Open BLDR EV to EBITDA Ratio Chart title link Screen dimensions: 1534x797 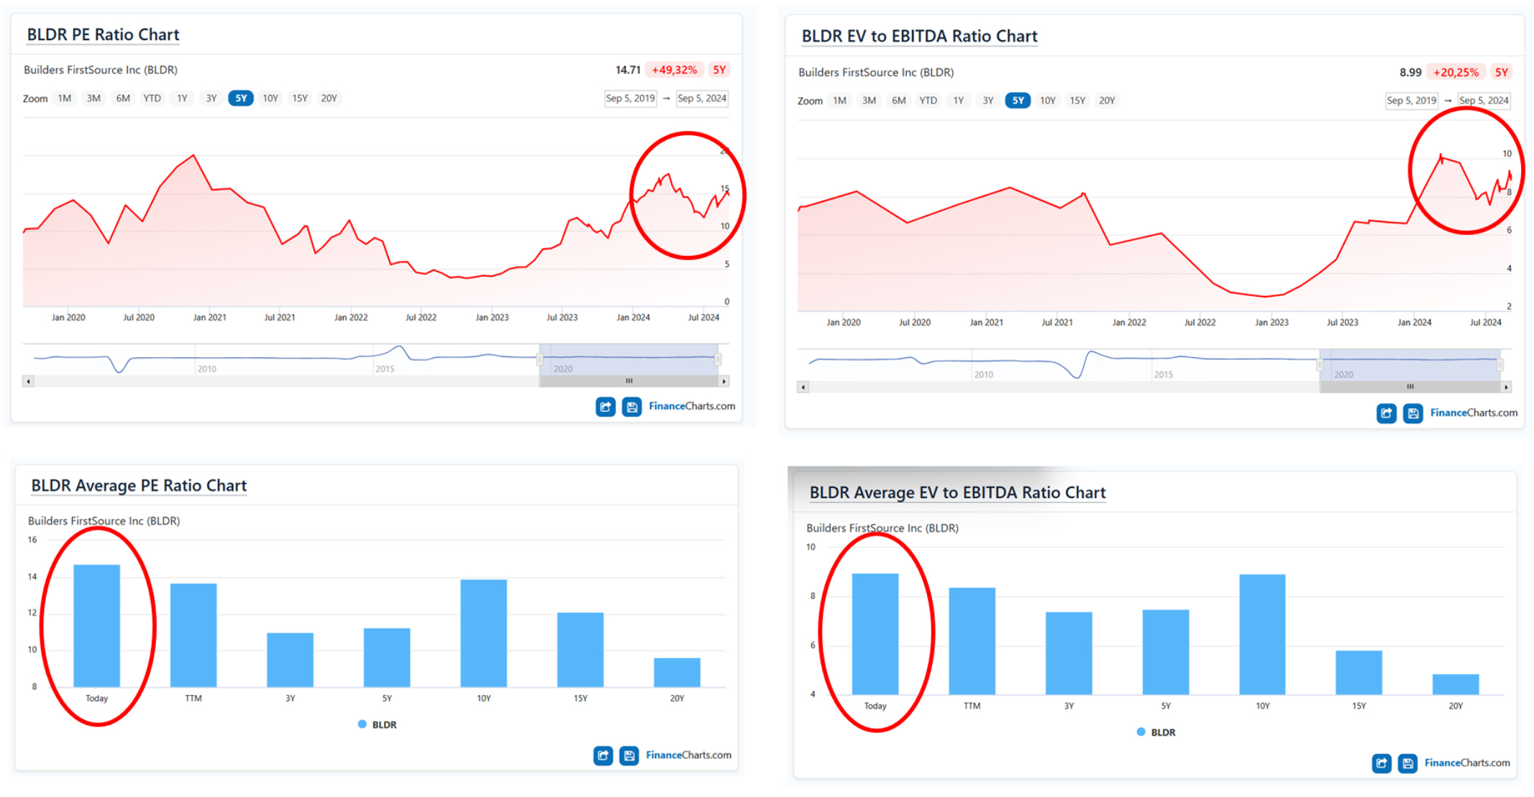pos(919,36)
